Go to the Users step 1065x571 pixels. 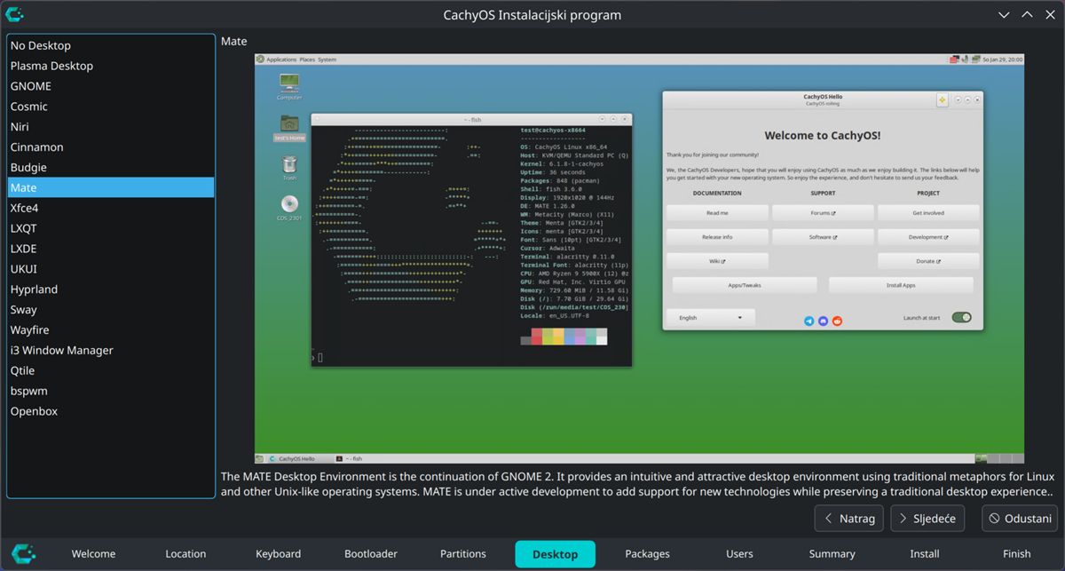(739, 553)
